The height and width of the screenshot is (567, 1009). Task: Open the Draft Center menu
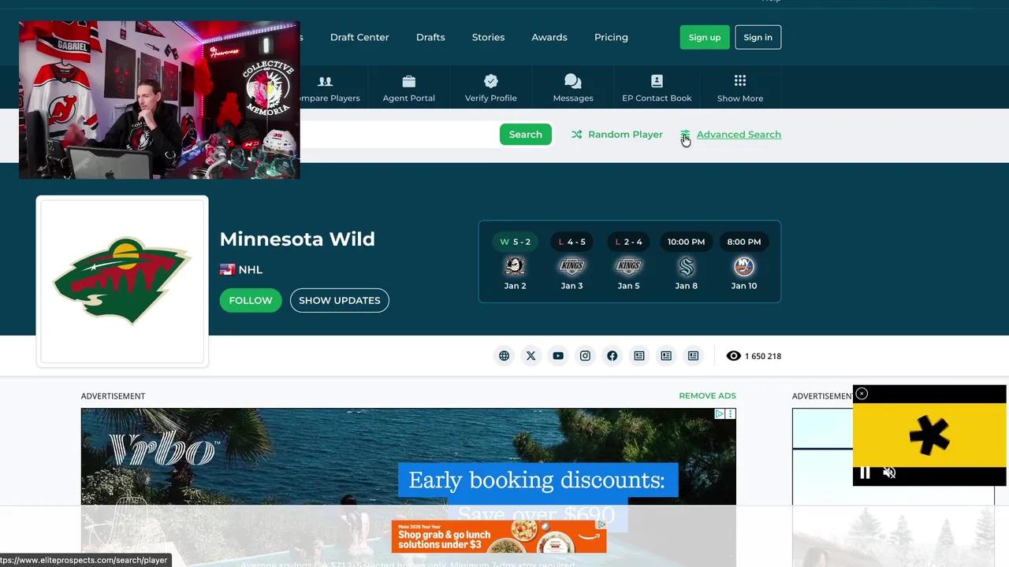[x=359, y=37]
